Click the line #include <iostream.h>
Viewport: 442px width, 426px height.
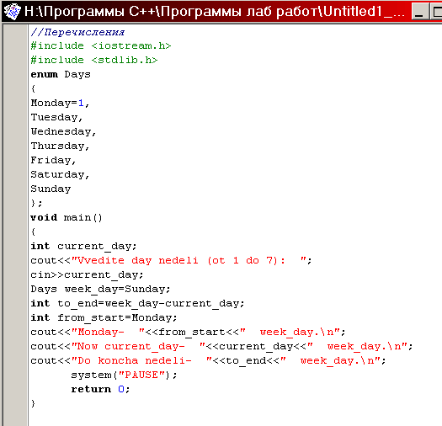click(x=101, y=46)
